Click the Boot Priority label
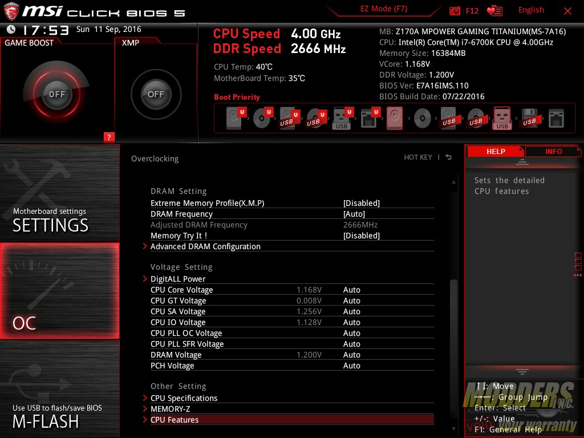This screenshot has width=584, height=438. click(237, 97)
